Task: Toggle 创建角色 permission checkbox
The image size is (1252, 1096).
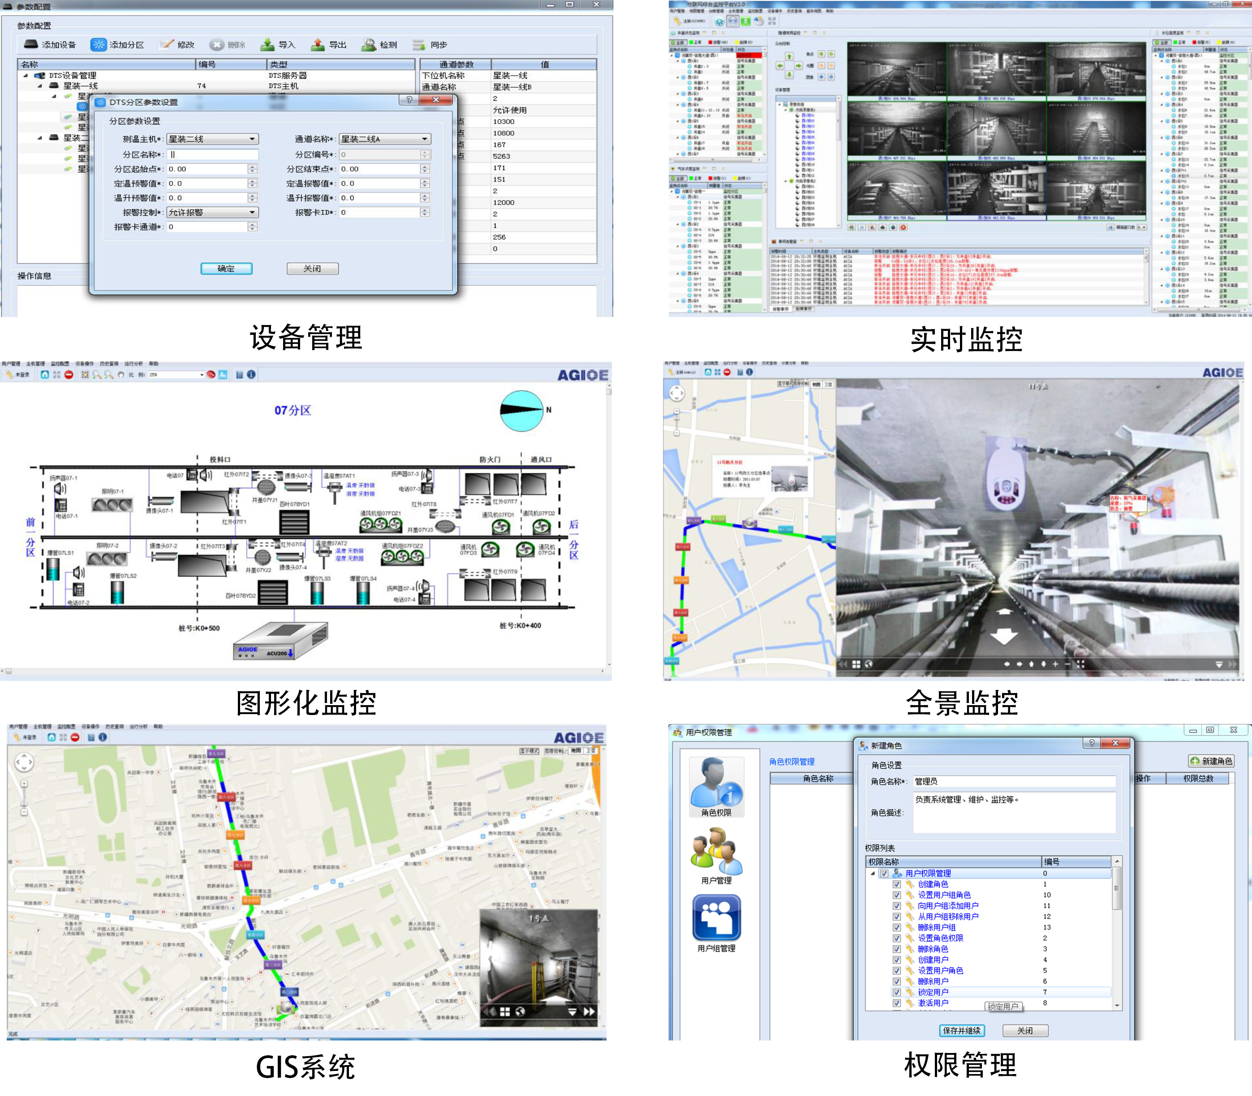Action: (896, 884)
